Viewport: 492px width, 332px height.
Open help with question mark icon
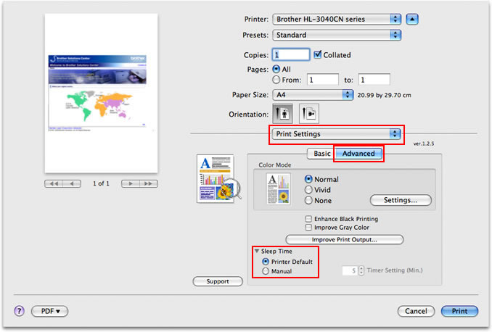click(x=19, y=311)
